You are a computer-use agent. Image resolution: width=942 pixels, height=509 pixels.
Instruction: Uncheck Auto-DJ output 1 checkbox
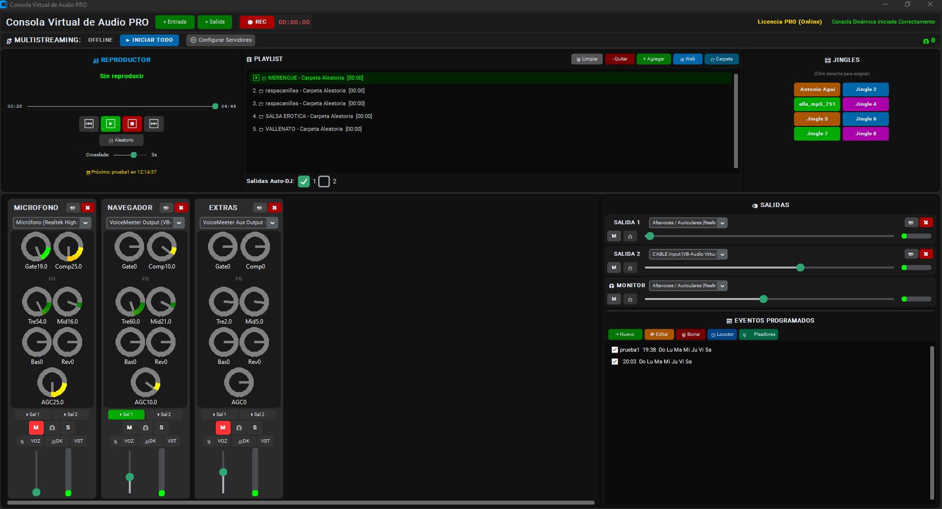(304, 181)
